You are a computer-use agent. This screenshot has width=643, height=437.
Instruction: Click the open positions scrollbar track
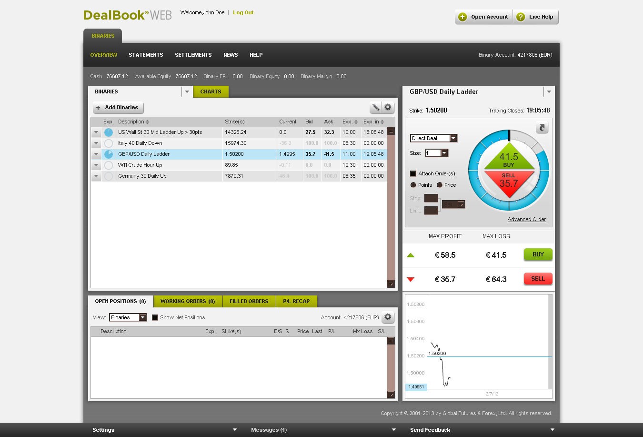pyautogui.click(x=391, y=367)
